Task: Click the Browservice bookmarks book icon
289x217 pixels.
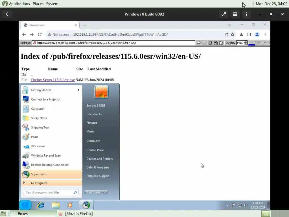Action: (210, 43)
